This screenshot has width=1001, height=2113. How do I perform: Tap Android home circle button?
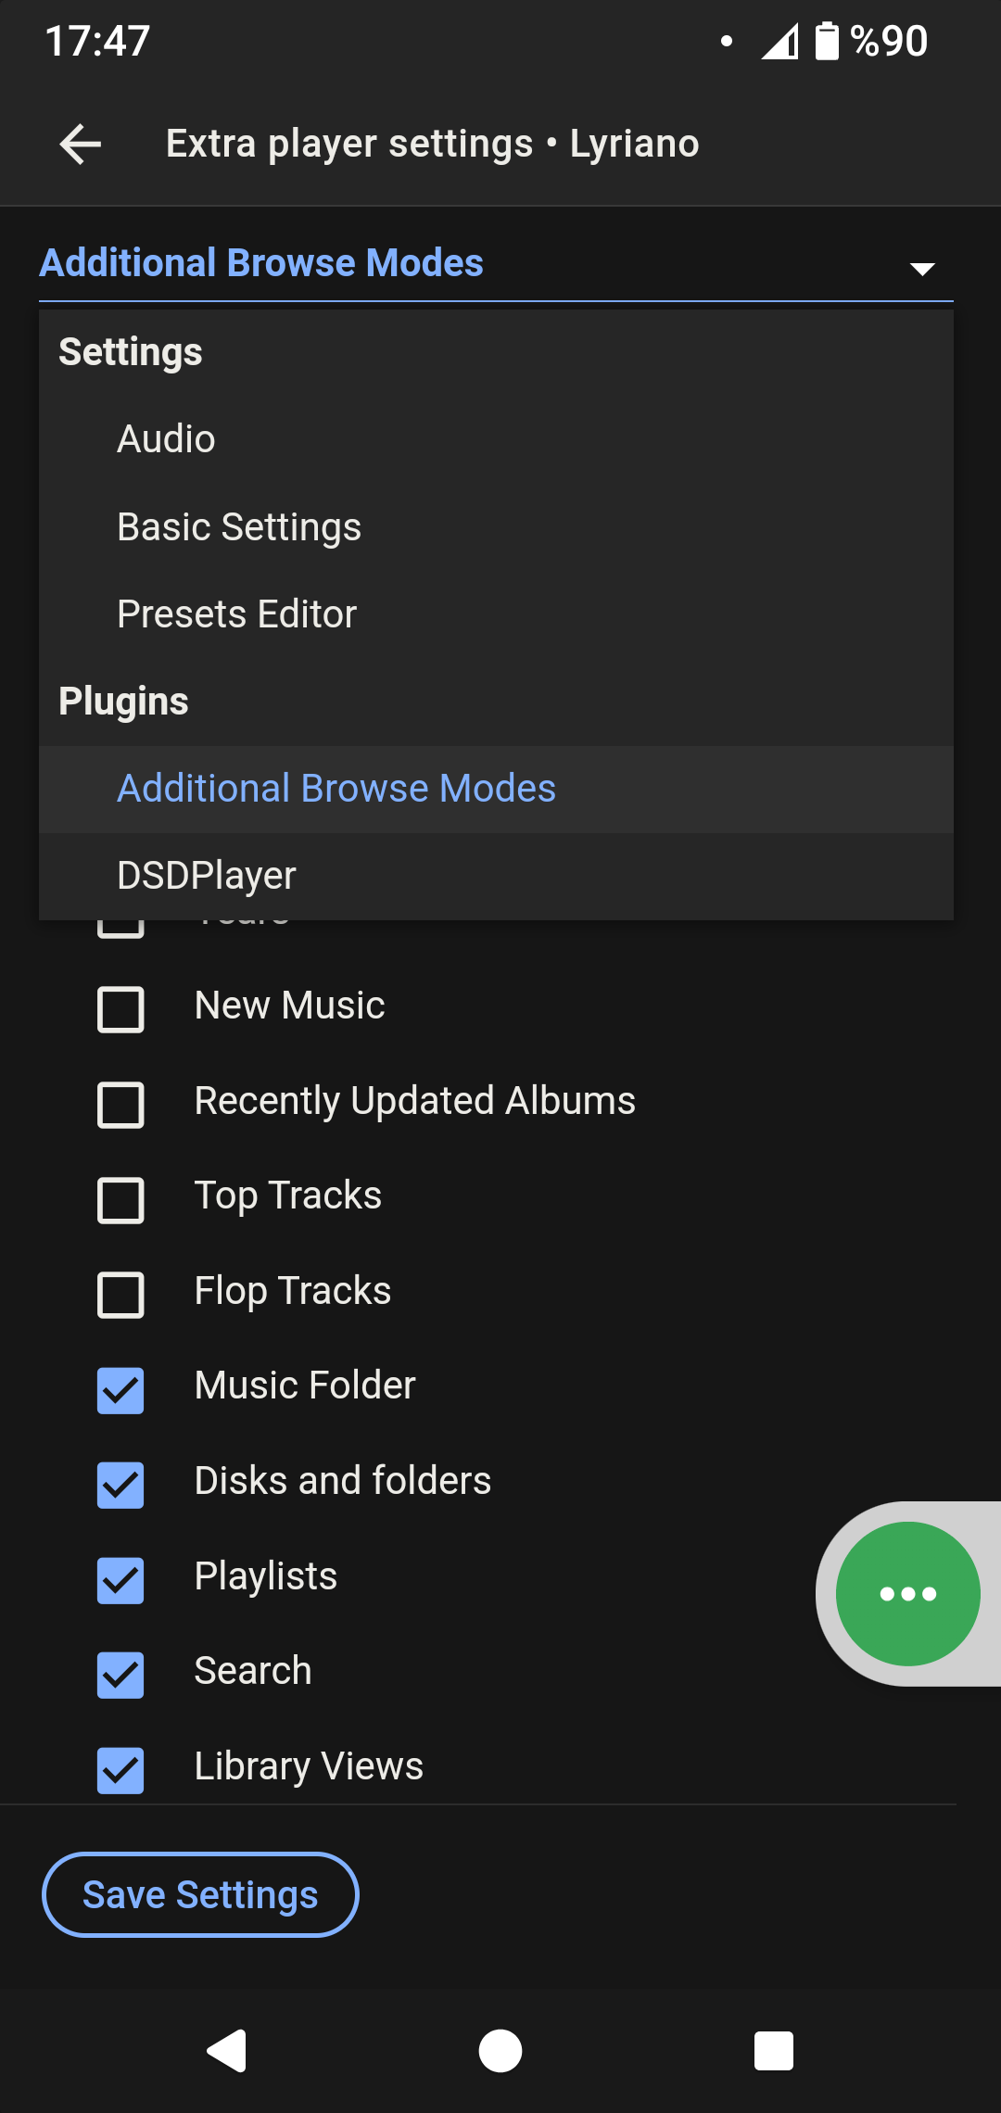click(x=500, y=2050)
